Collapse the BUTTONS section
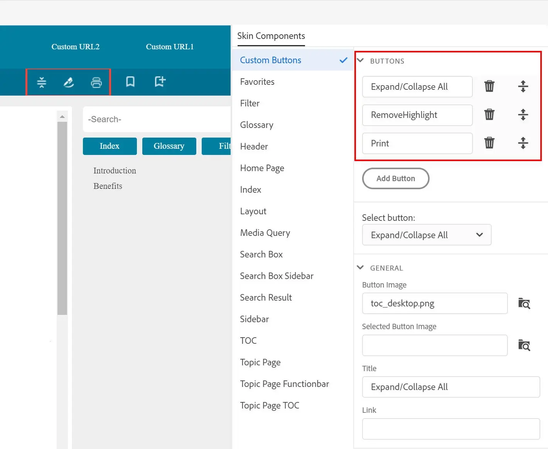Viewport: 548px width, 449px height. [x=360, y=60]
